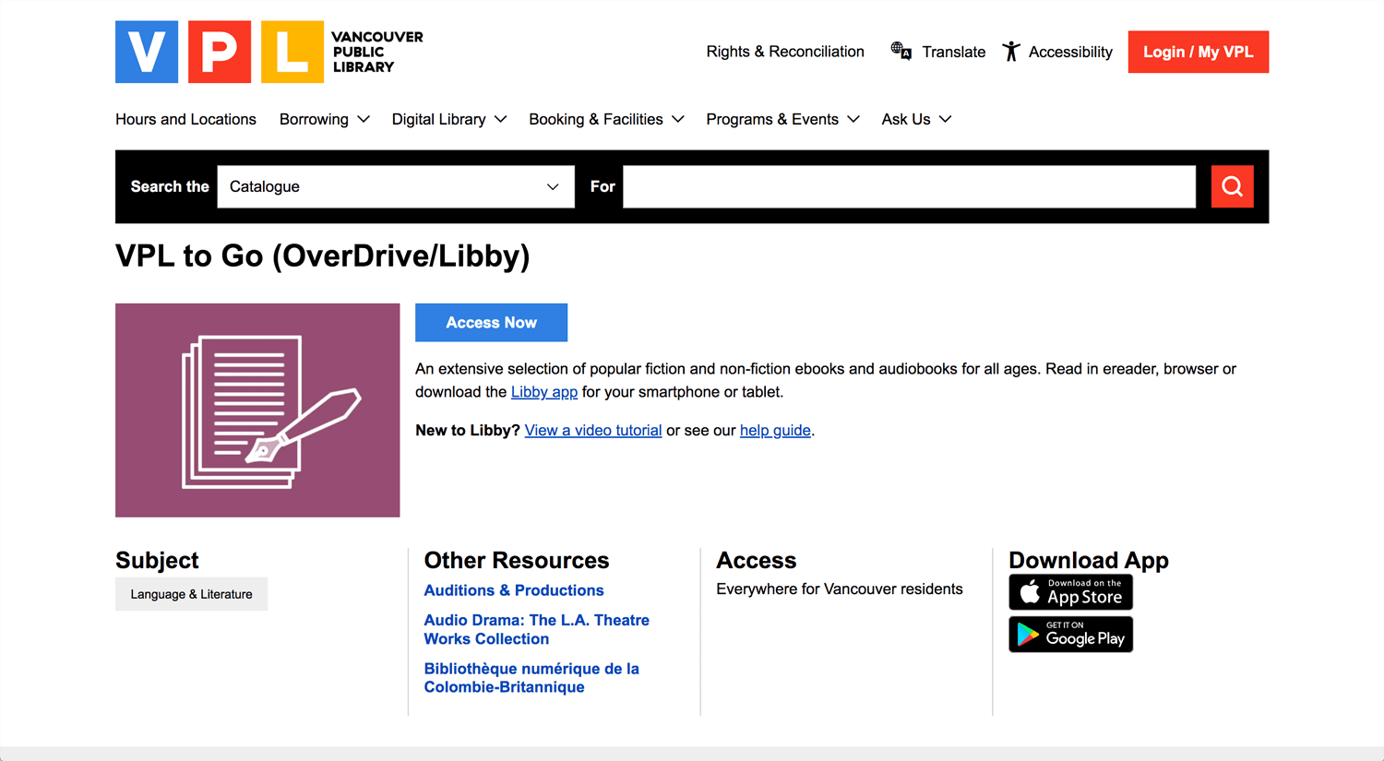Click the blue Access Now button
The image size is (1384, 761).
click(491, 323)
